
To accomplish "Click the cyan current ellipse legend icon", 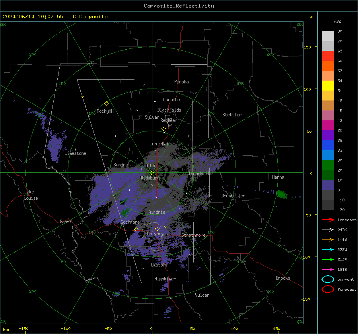I will point(328,279).
